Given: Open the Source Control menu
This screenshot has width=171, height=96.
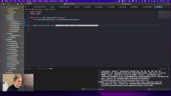Looking at the screenshot, I should coord(53,1).
